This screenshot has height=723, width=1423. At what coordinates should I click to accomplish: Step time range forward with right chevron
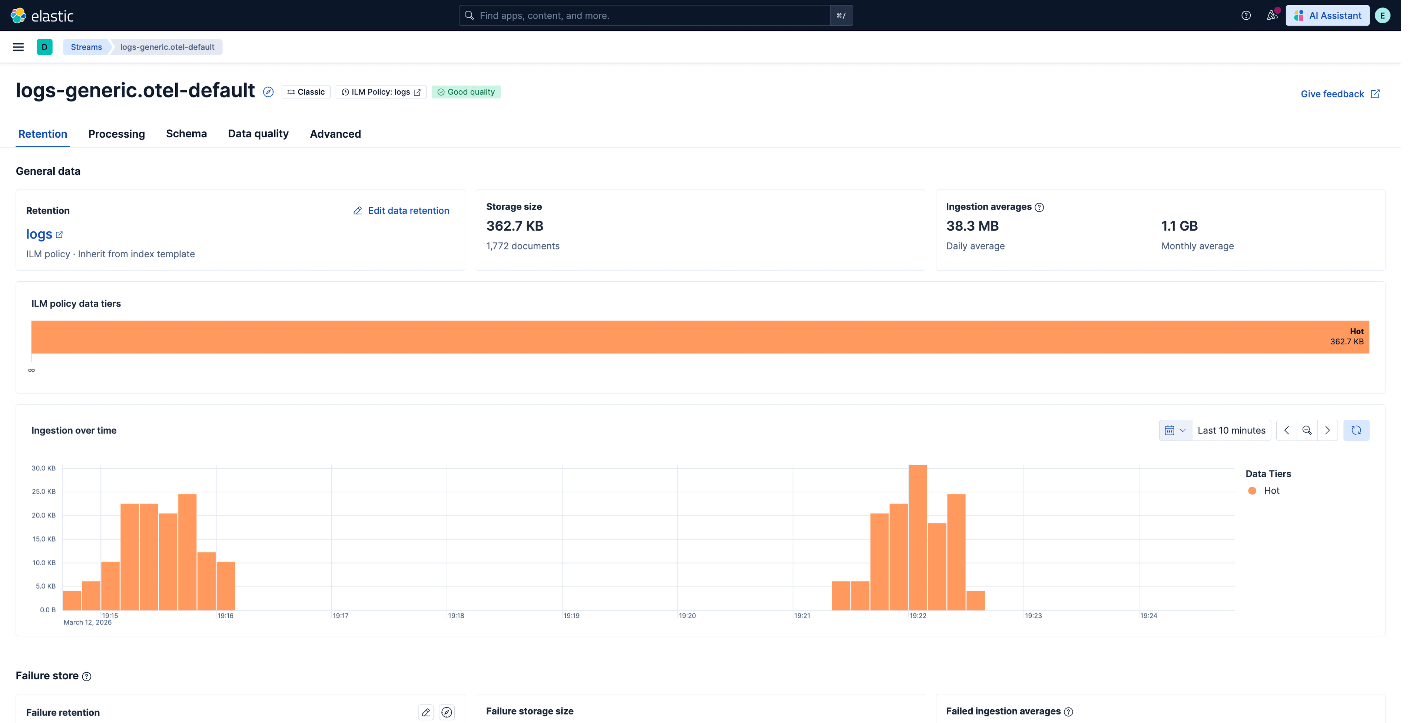click(1327, 431)
